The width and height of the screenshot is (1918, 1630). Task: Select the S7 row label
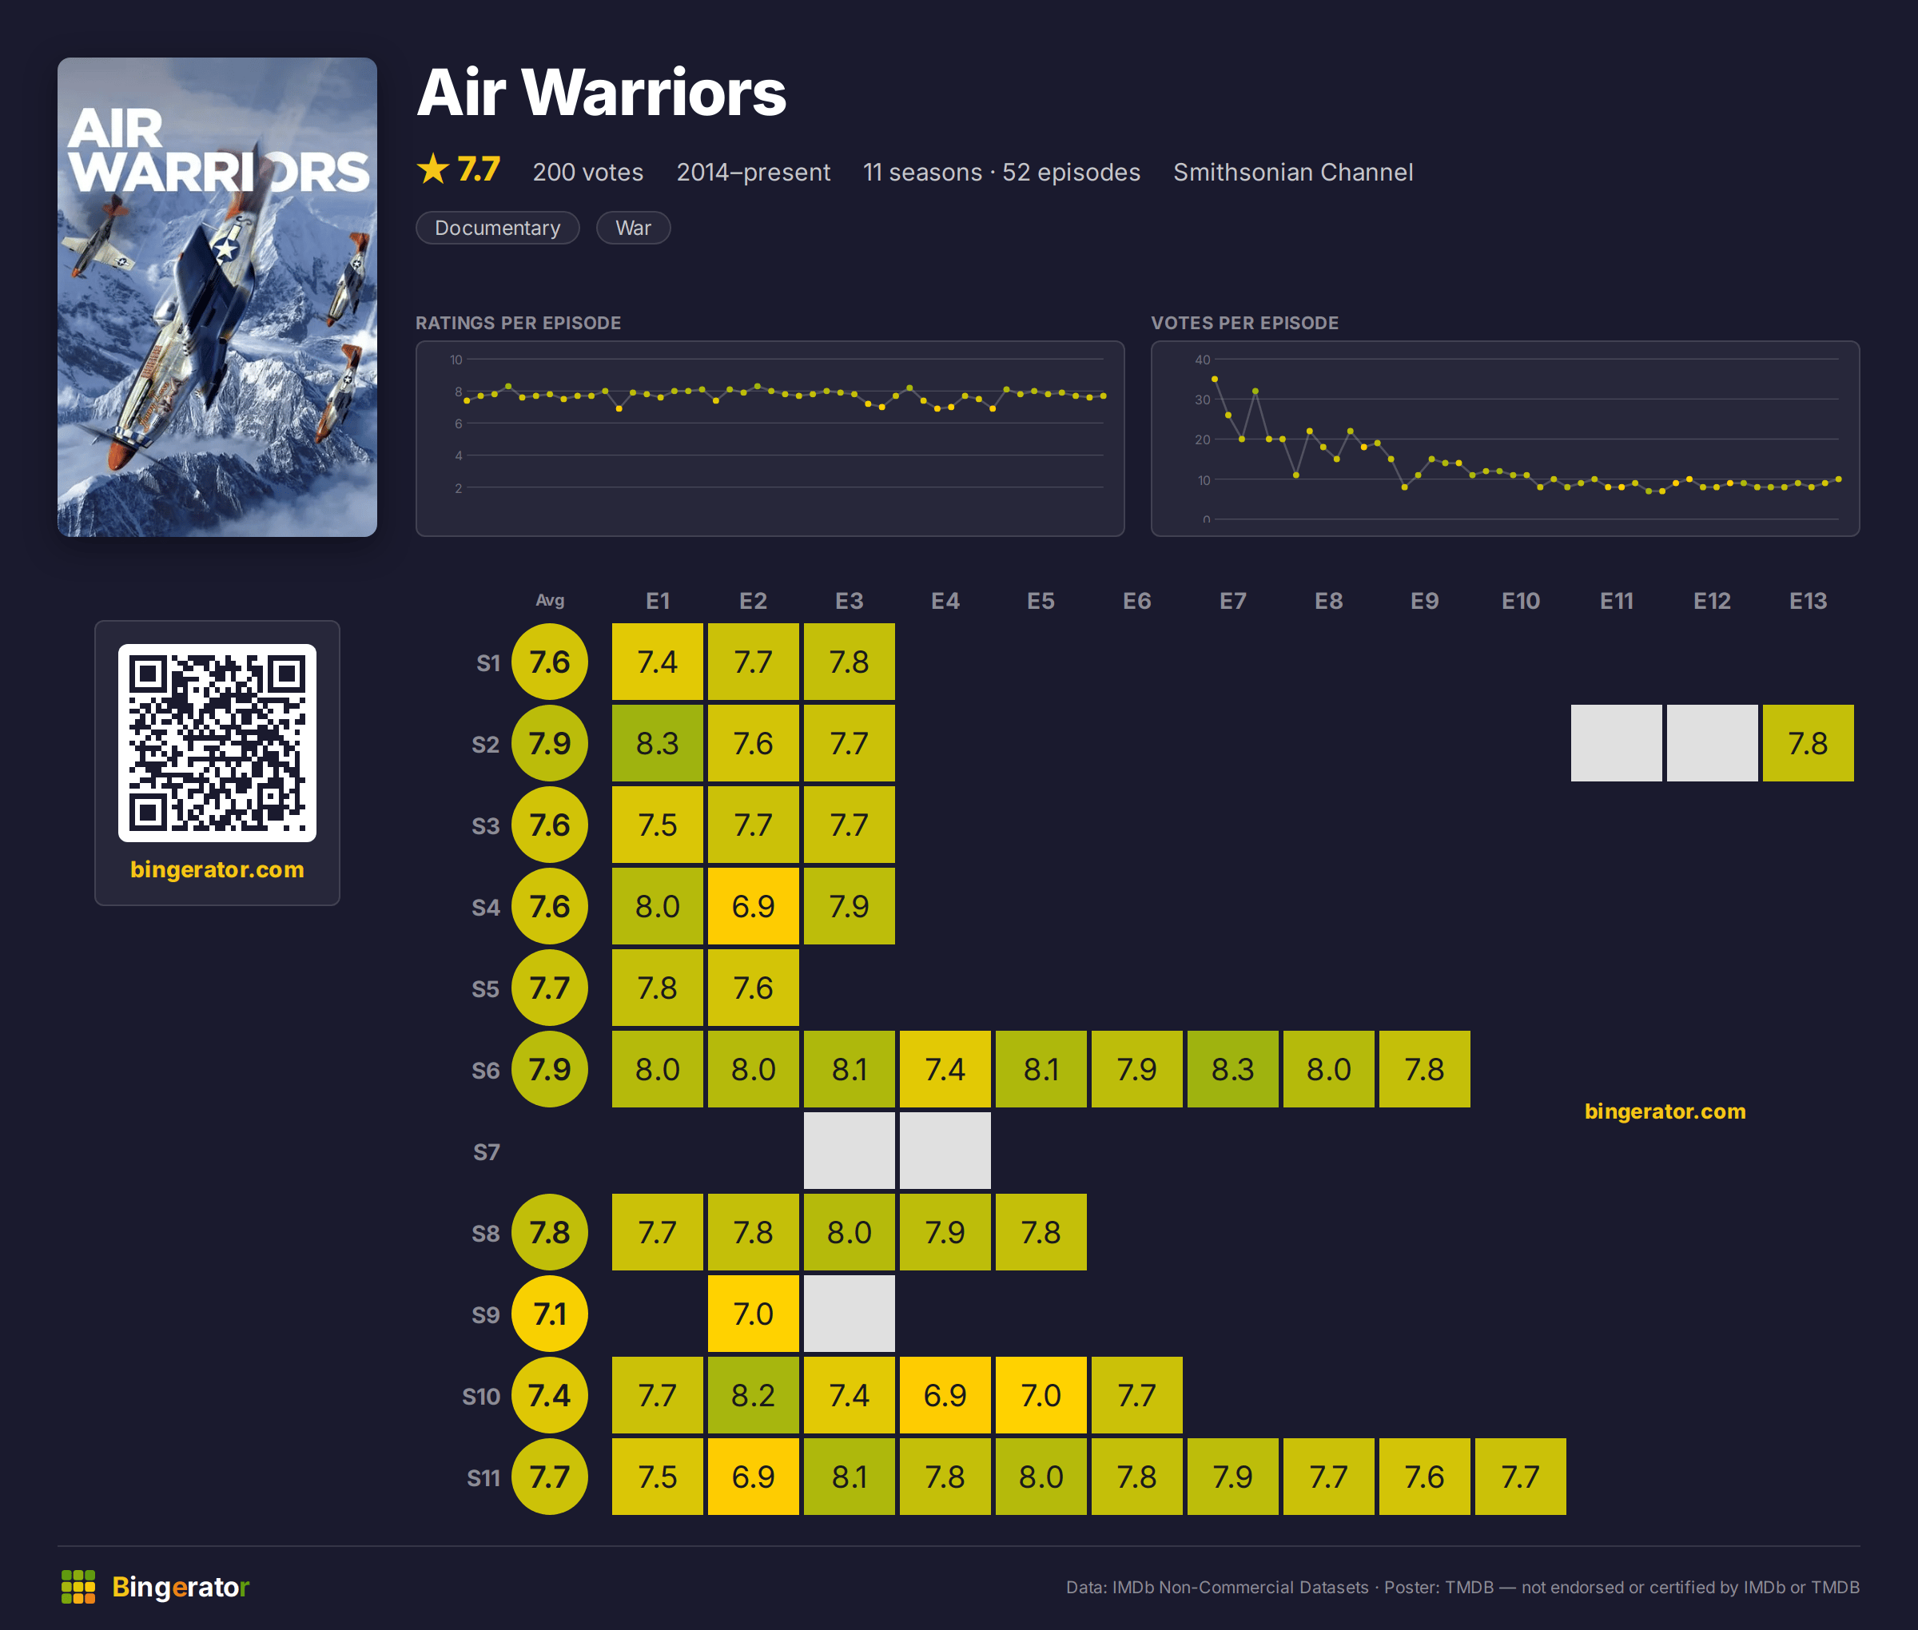[486, 1152]
